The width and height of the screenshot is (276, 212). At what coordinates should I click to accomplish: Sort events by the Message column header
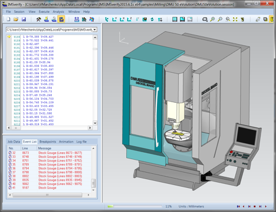click(x=64, y=148)
